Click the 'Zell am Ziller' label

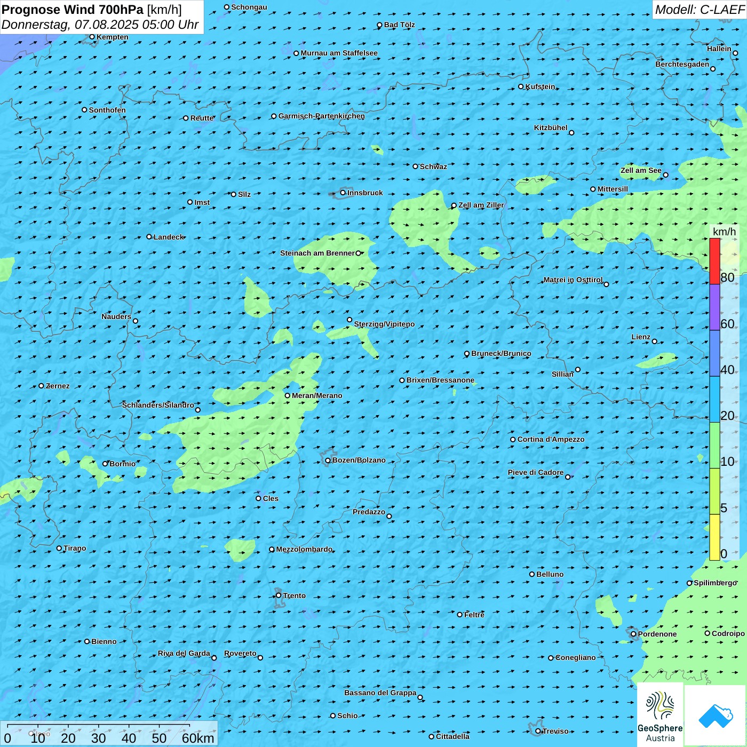click(481, 205)
